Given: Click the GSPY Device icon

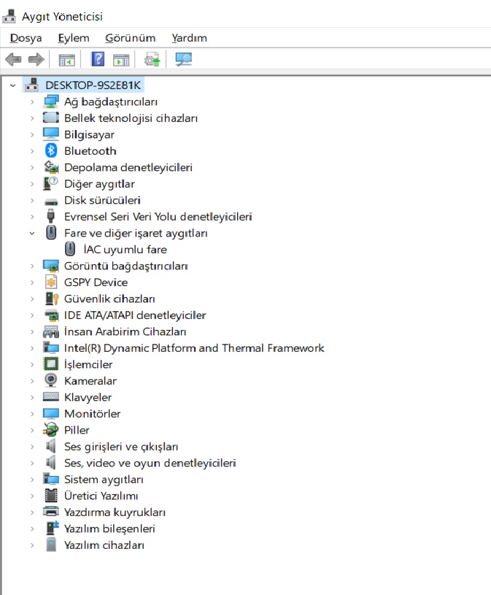Looking at the screenshot, I should click(x=51, y=282).
